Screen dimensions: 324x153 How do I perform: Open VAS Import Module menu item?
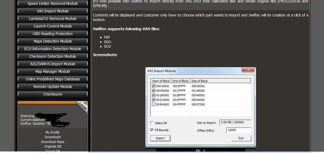point(53,11)
